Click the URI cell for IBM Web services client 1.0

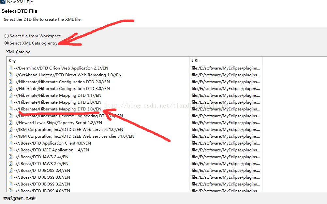(226, 136)
